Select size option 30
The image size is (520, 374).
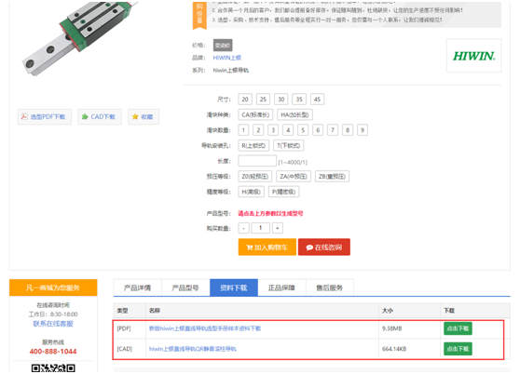[281, 100]
